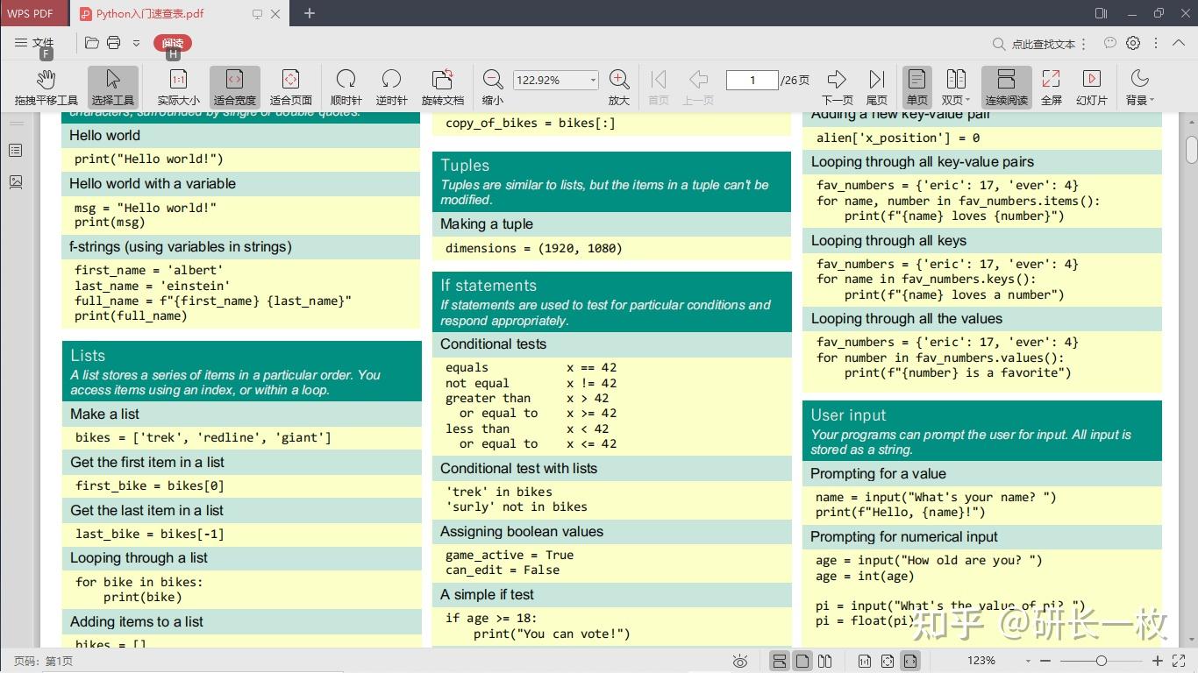Click the 'If statements' section heading
The image size is (1198, 673).
pos(488,286)
